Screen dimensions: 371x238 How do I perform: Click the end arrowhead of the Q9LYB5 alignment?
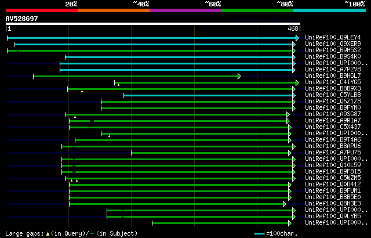pyautogui.click(x=294, y=217)
